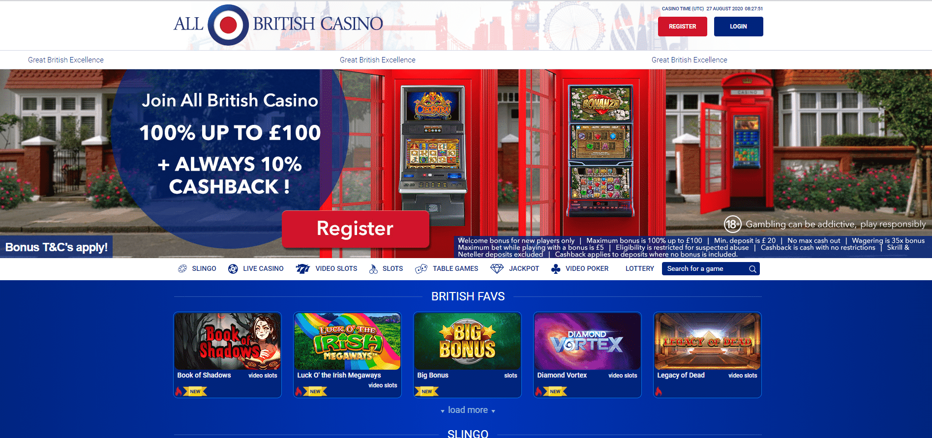Click the Video Poker club icon
932x438 pixels.
click(x=556, y=268)
